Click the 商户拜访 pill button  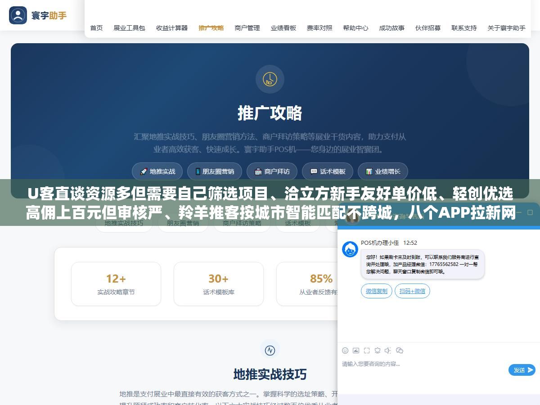coord(272,171)
